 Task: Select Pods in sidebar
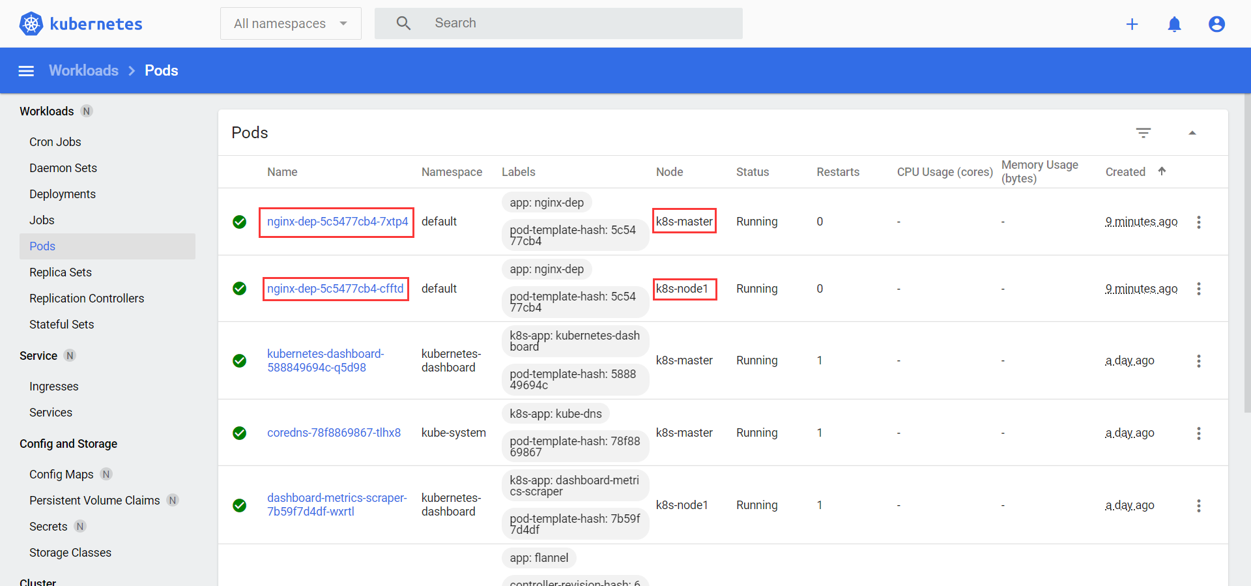108,246
